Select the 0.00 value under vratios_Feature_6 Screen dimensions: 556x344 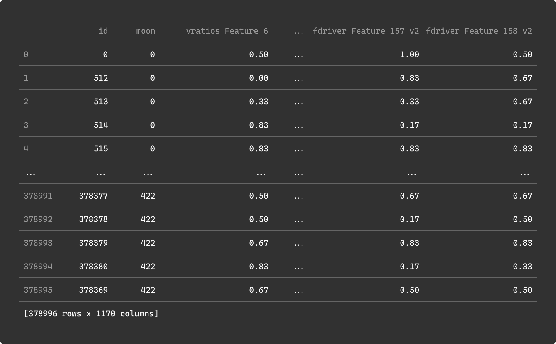[258, 78]
